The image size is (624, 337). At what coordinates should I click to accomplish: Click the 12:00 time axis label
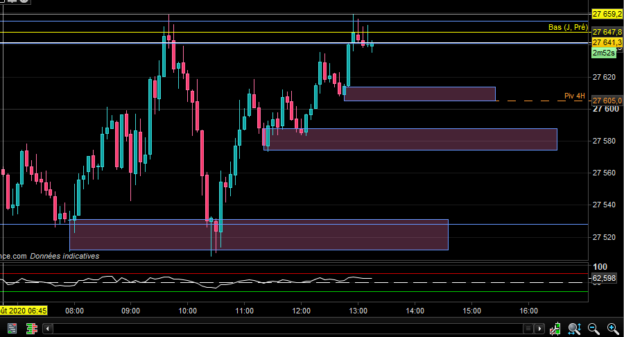(302, 311)
